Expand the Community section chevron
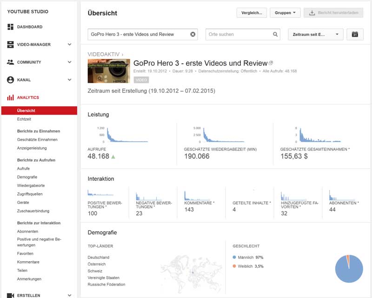The width and height of the screenshot is (372, 298). [69, 62]
